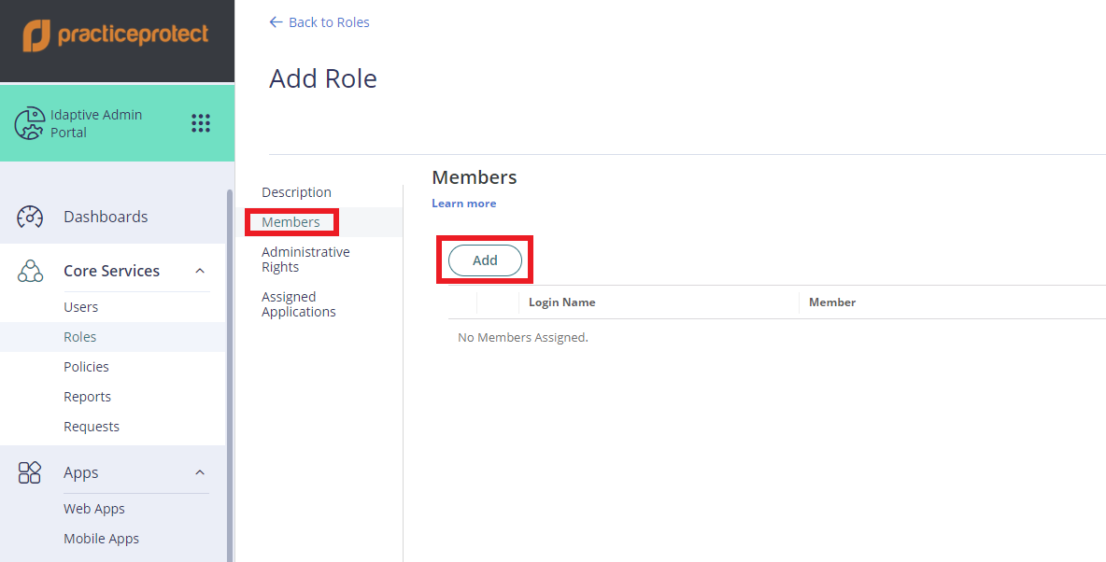Click the Core Services label
Image resolution: width=1106 pixels, height=562 pixels.
111,271
